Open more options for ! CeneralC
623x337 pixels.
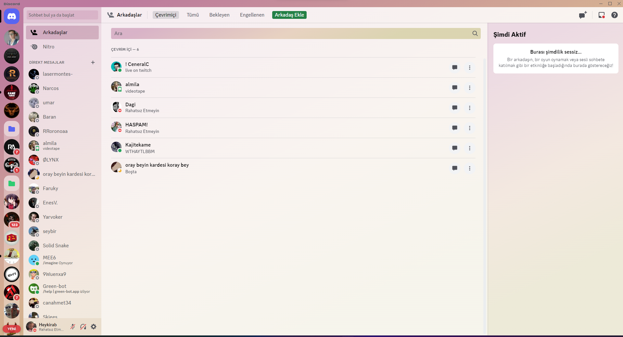[x=470, y=68]
